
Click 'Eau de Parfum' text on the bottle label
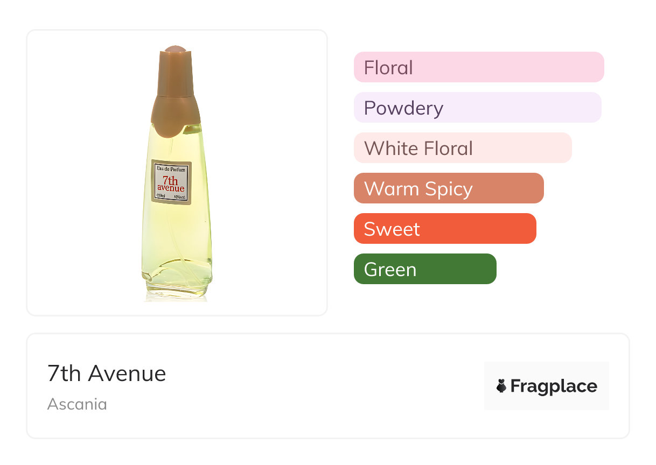[171, 169]
